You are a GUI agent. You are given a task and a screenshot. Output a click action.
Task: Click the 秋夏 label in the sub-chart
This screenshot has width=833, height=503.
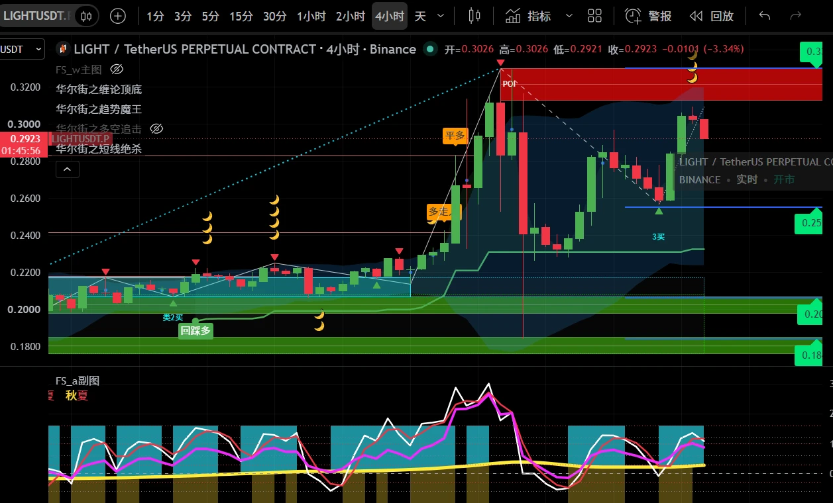pyautogui.click(x=77, y=396)
